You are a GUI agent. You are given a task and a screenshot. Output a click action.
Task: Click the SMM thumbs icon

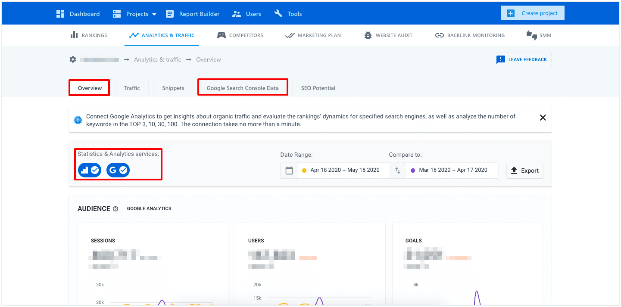coord(531,35)
